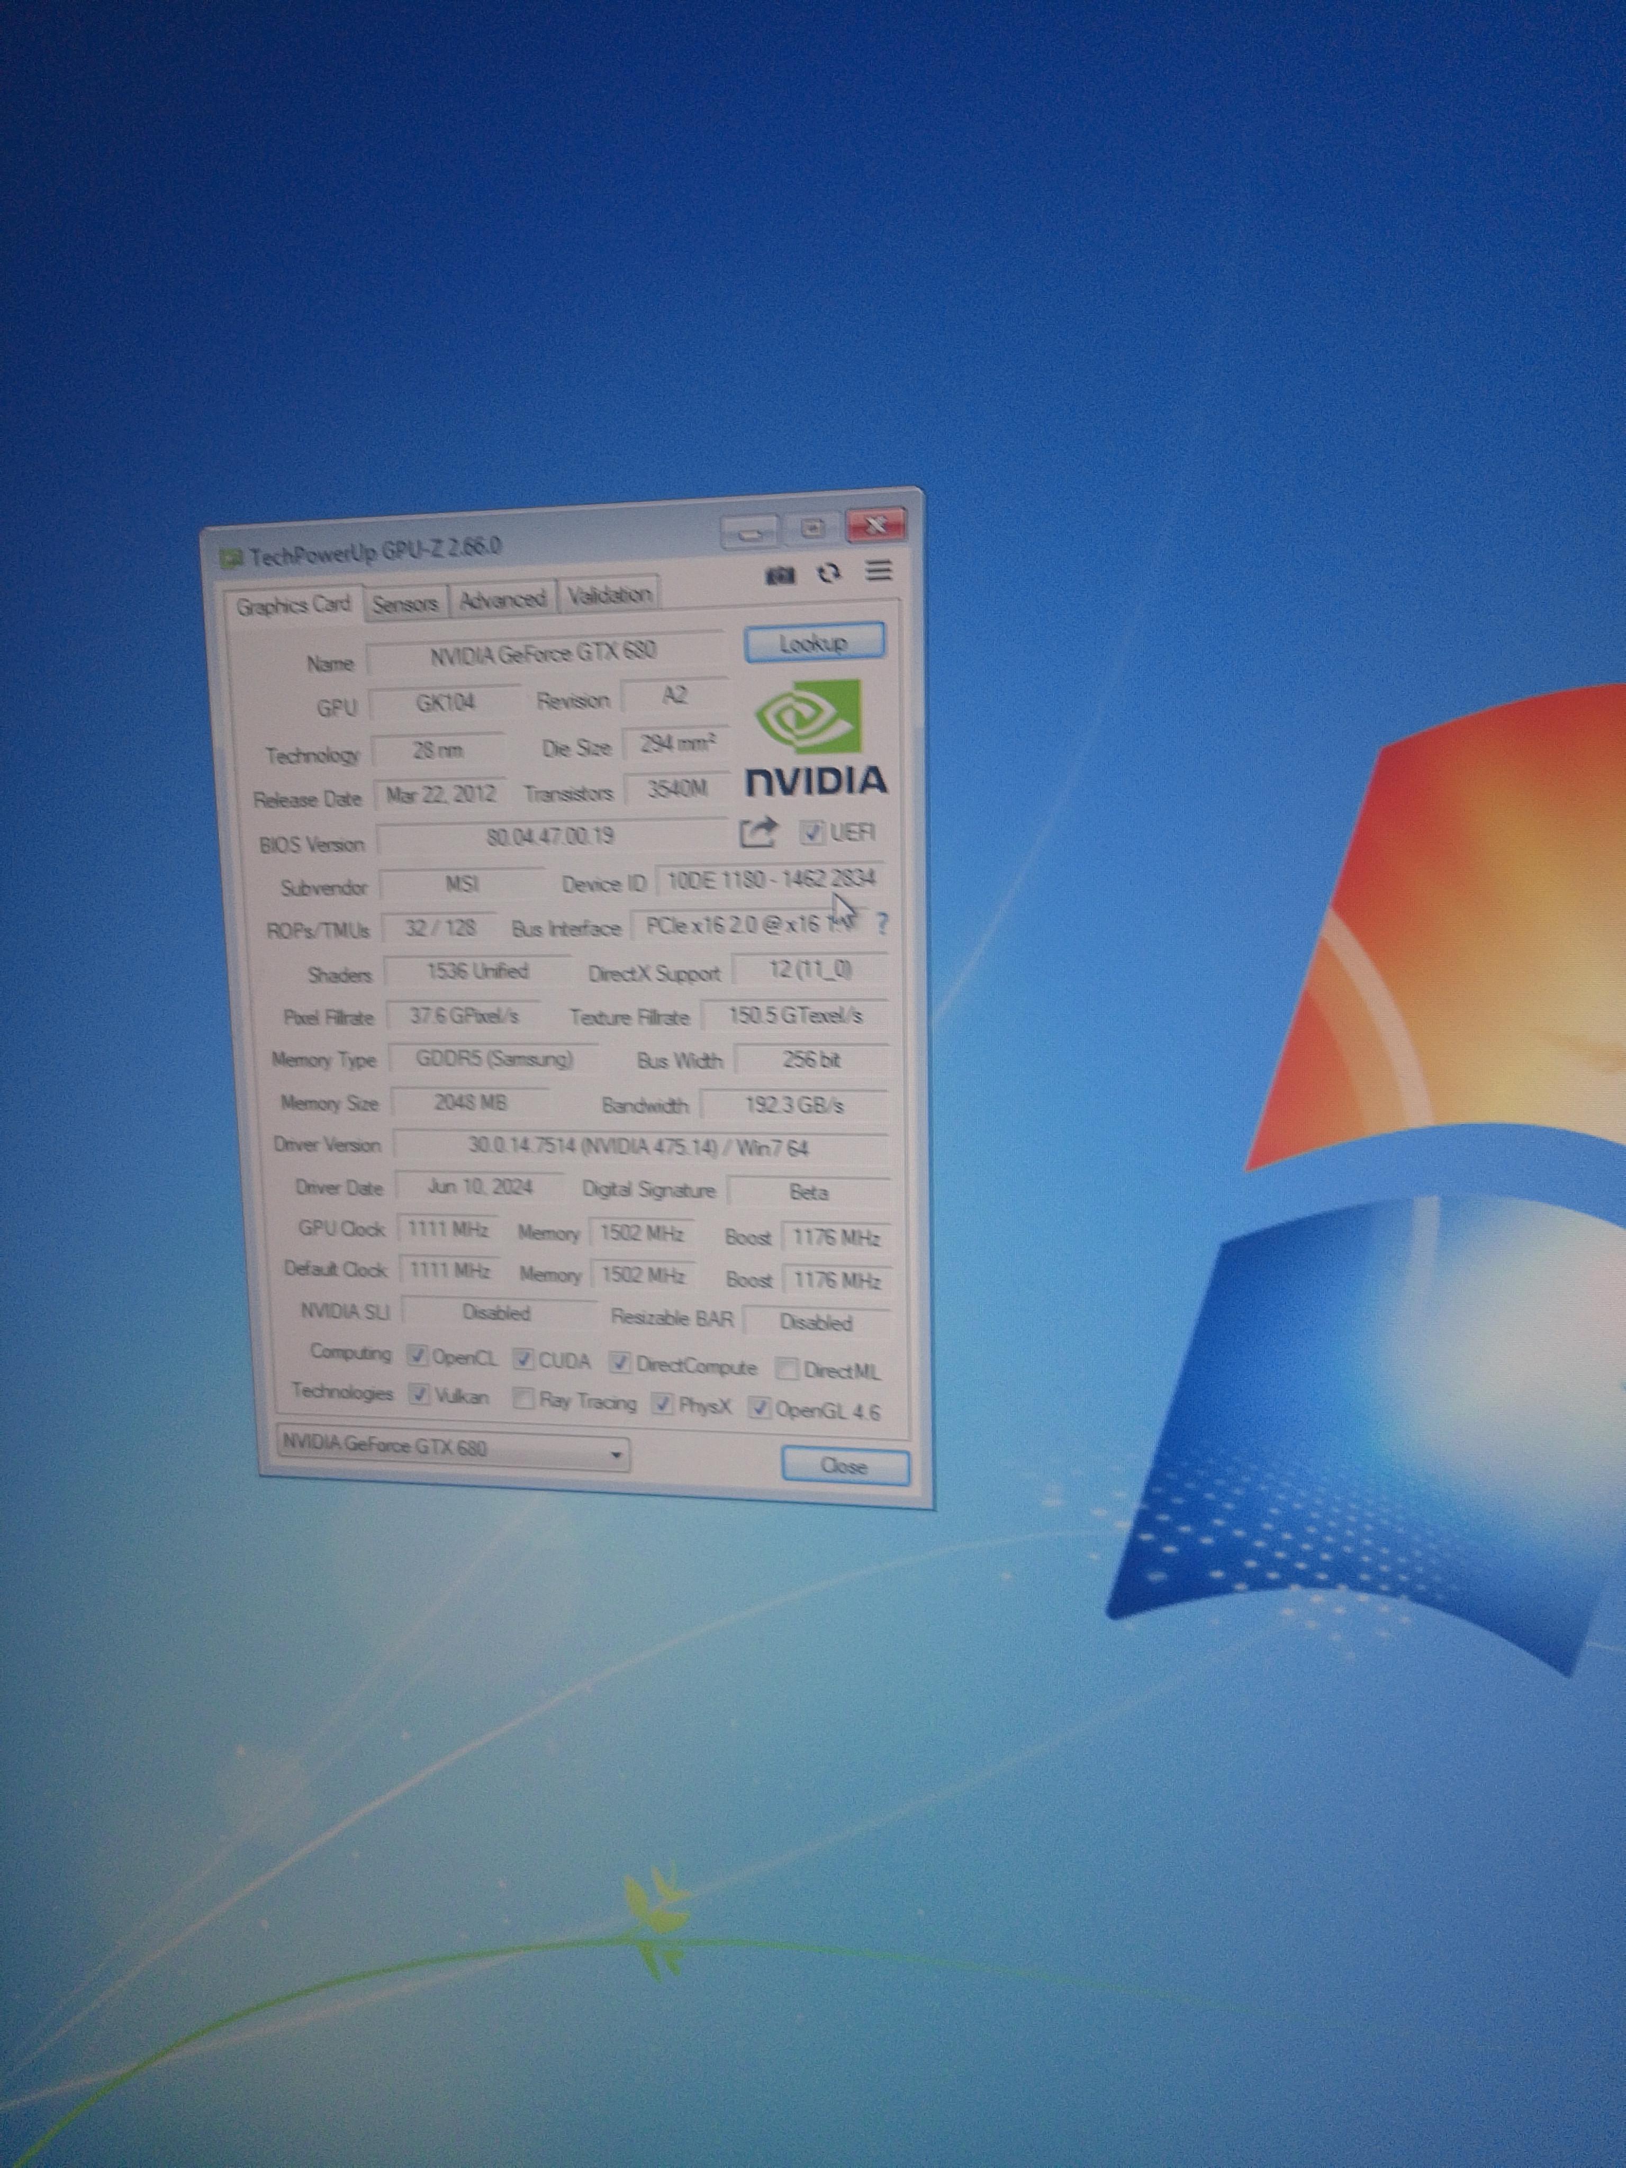This screenshot has width=1626, height=2168.
Task: Click GPU-Z title bar app icon
Action: pyautogui.click(x=232, y=559)
